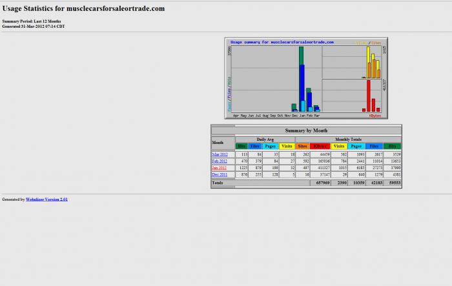Click the 'Totals' row label
Viewport: 452px width, 286px height.
[x=218, y=183]
